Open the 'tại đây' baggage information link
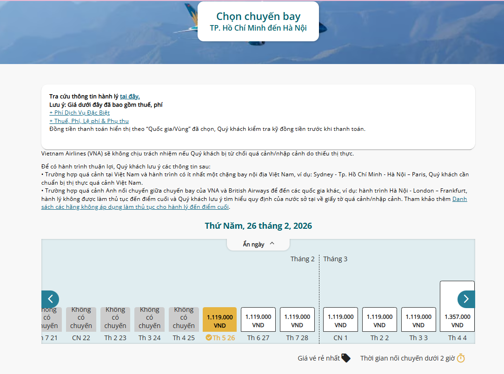504x374 pixels. pos(130,97)
